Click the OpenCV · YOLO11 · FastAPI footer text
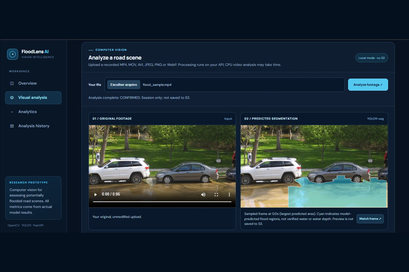The image size is (409, 272). [25, 225]
